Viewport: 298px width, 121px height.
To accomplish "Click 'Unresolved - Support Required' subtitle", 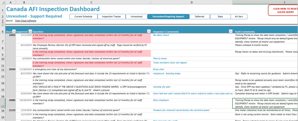I will [x=34, y=16].
